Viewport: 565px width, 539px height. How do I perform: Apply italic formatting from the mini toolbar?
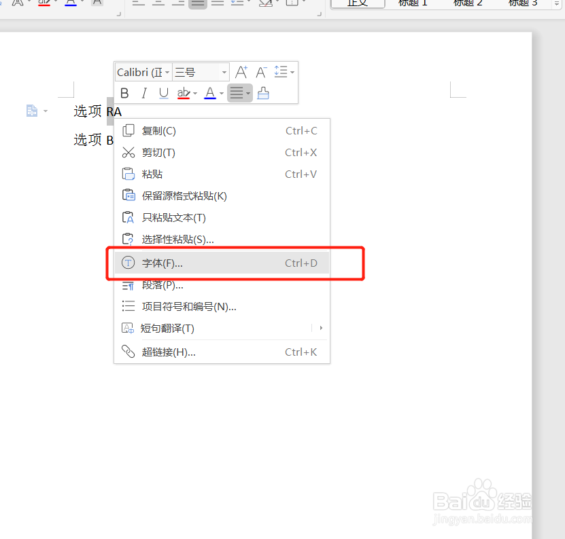click(144, 93)
